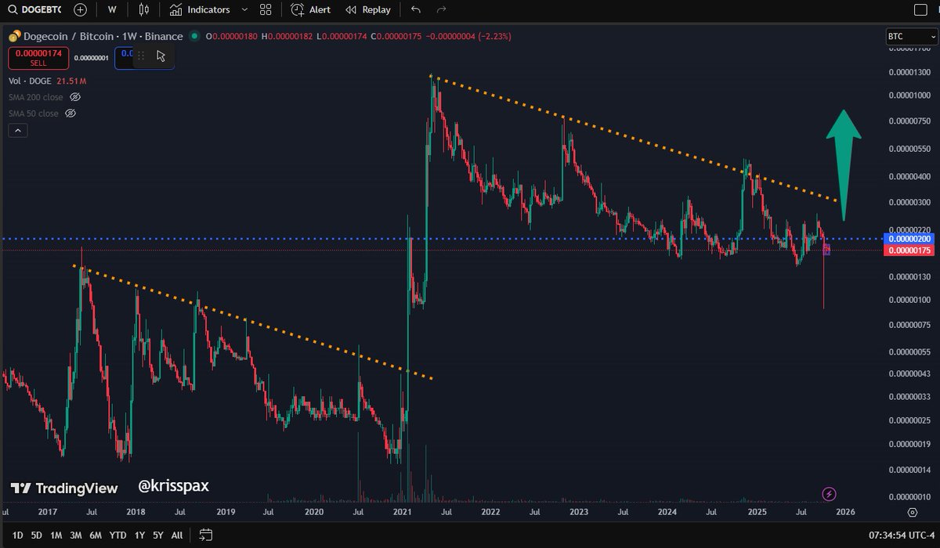This screenshot has height=548, width=940.
Task: Select the multi-chart layout icon
Action: tap(265, 10)
